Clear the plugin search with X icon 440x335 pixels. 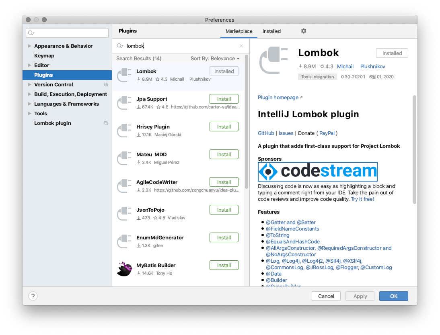click(x=241, y=46)
